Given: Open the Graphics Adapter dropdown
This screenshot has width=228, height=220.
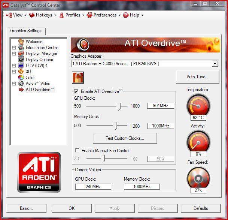Looking at the screenshot, I should (x=215, y=64).
